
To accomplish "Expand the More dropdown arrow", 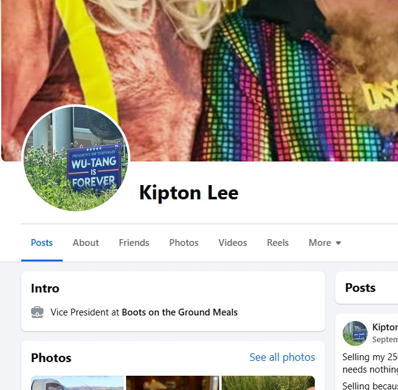I will pyautogui.click(x=338, y=243).
